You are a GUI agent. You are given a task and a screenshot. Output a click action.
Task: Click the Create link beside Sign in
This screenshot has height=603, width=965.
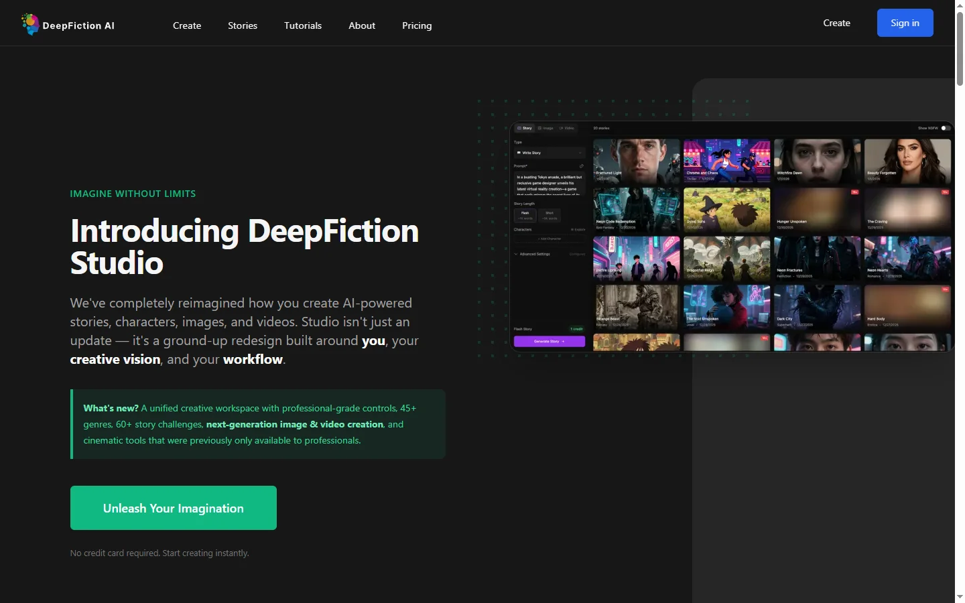click(837, 23)
